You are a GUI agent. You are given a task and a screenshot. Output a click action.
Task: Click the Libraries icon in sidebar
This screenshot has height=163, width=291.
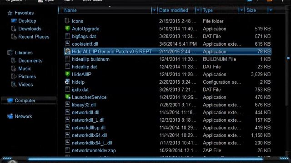[x=10, y=53]
